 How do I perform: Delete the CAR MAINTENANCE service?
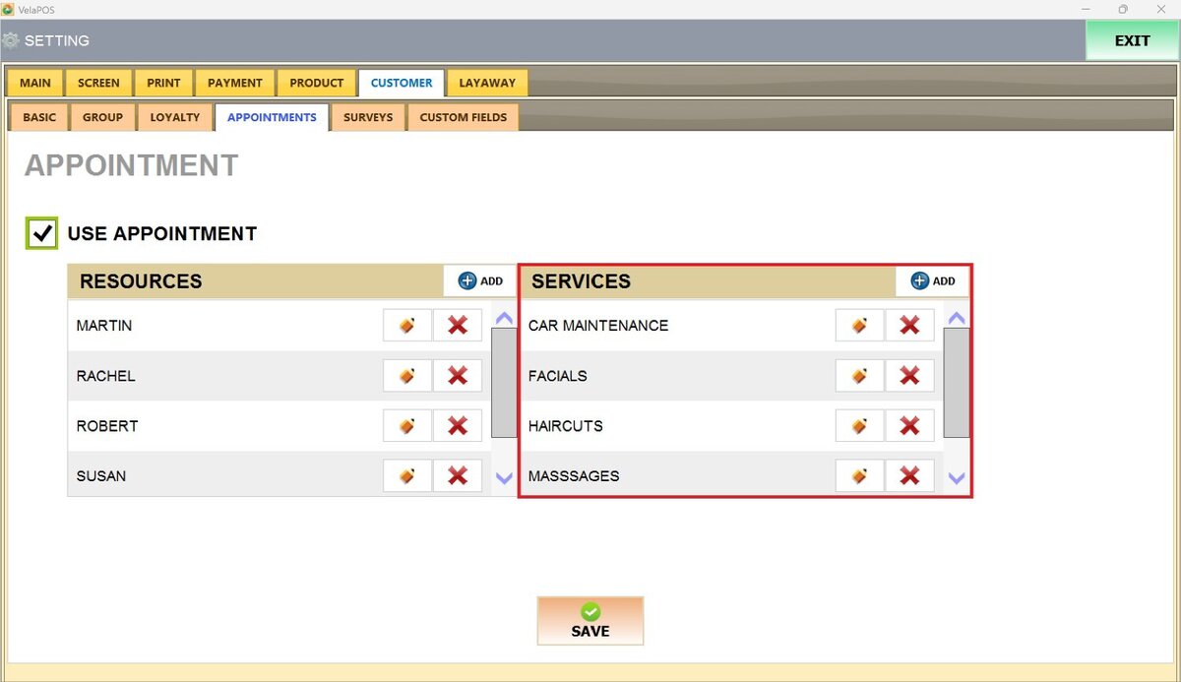pos(910,326)
